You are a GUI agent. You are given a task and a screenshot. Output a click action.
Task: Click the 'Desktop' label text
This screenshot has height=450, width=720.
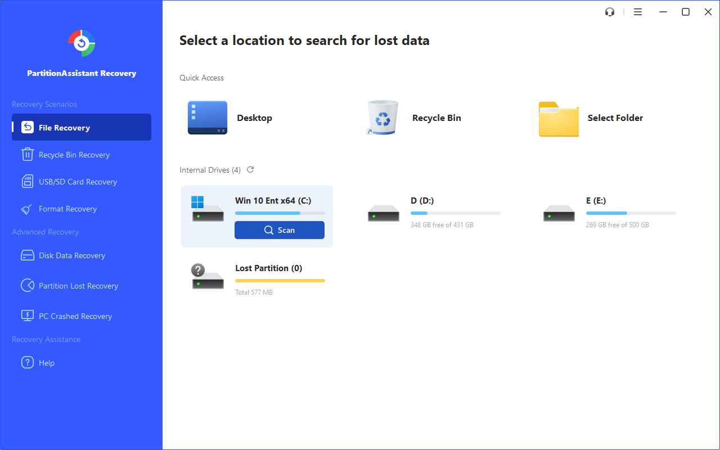pos(254,118)
